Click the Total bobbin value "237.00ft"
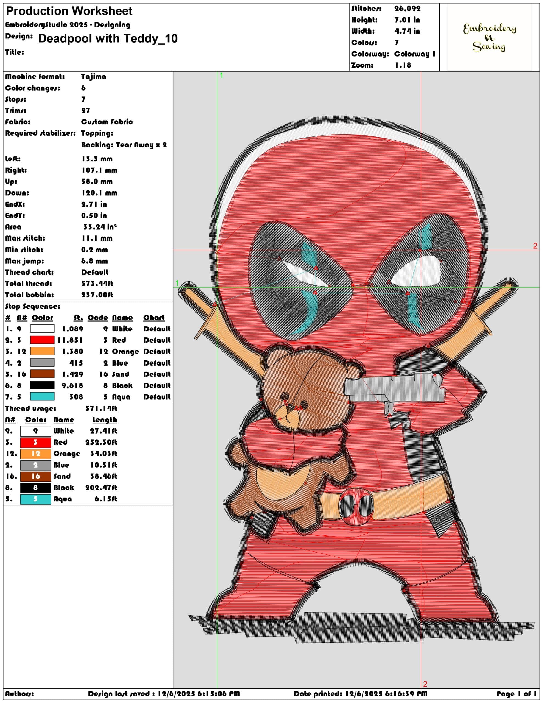Screen dimensions: 543x703 [97, 295]
